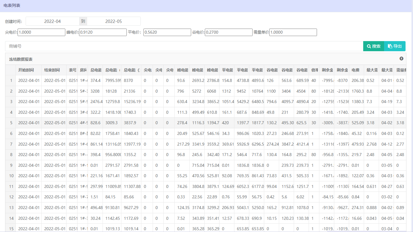Click electricity fee cell 479.93
413x232 pixels.
[356, 144]
